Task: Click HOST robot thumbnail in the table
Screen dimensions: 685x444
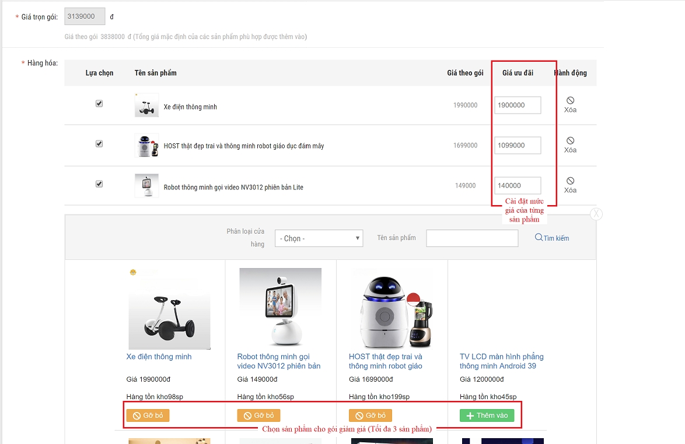Action: [146, 146]
